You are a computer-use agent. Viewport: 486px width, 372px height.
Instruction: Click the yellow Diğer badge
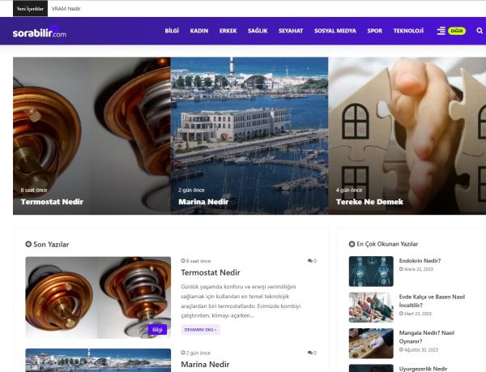pyautogui.click(x=457, y=31)
